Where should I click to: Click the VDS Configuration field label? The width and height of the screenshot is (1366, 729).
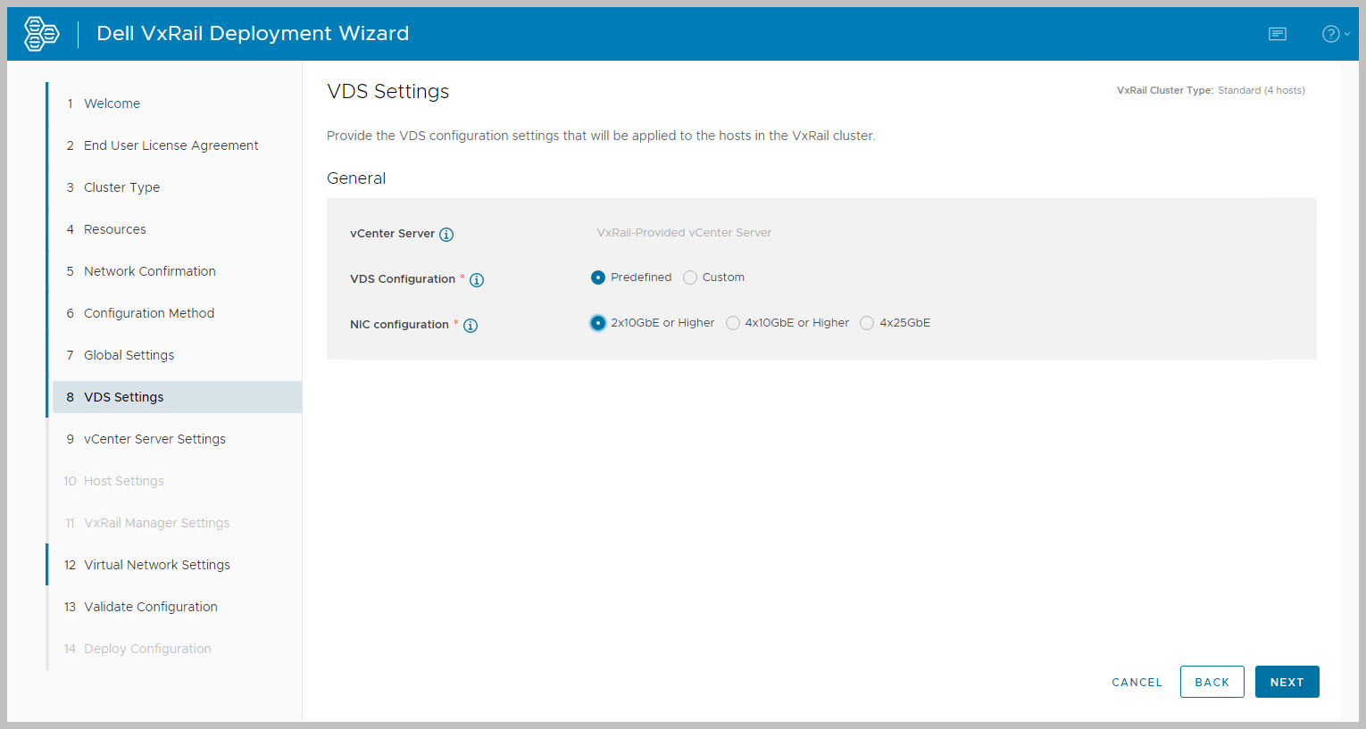pyautogui.click(x=403, y=279)
